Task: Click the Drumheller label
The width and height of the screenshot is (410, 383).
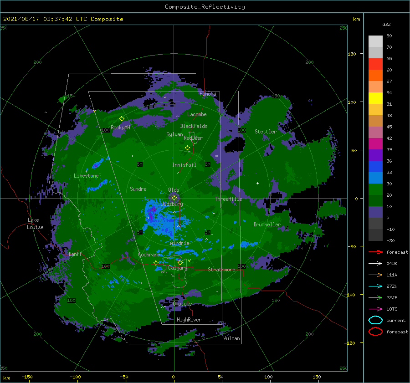Action: (267, 225)
